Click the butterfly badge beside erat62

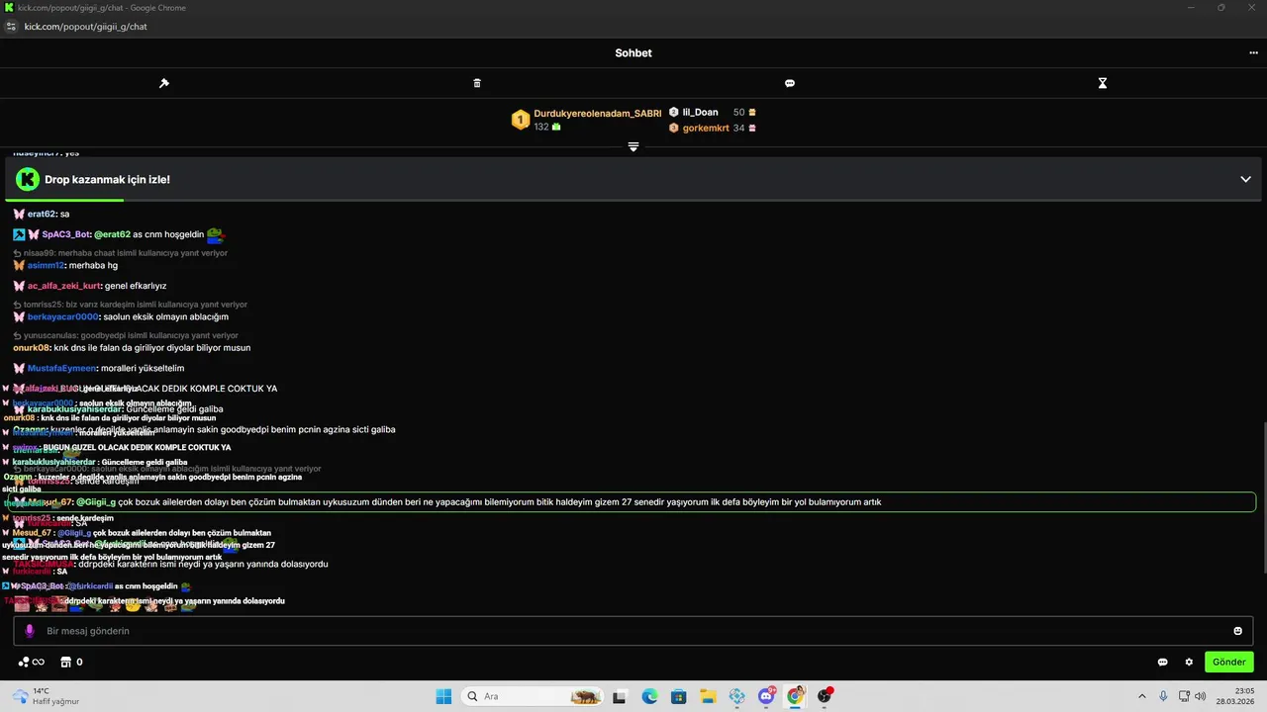(x=19, y=214)
